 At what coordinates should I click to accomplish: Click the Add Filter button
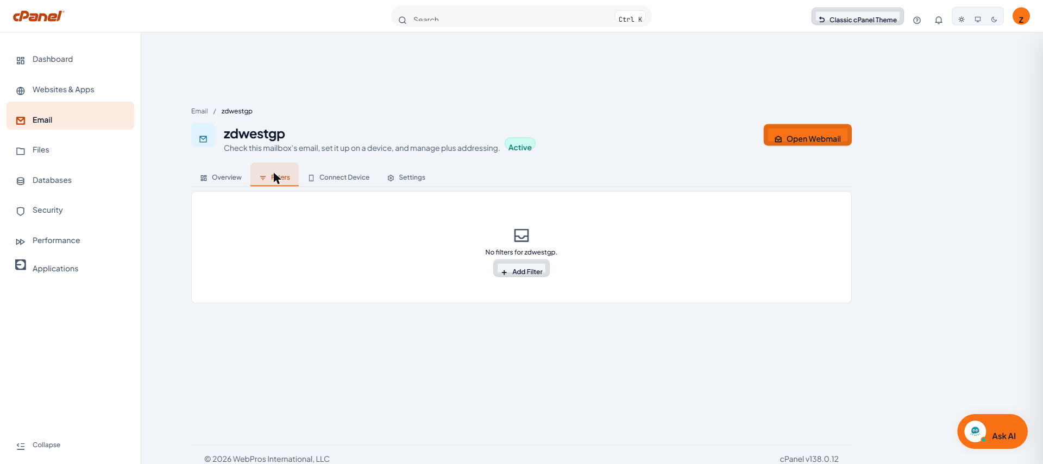pos(521,269)
